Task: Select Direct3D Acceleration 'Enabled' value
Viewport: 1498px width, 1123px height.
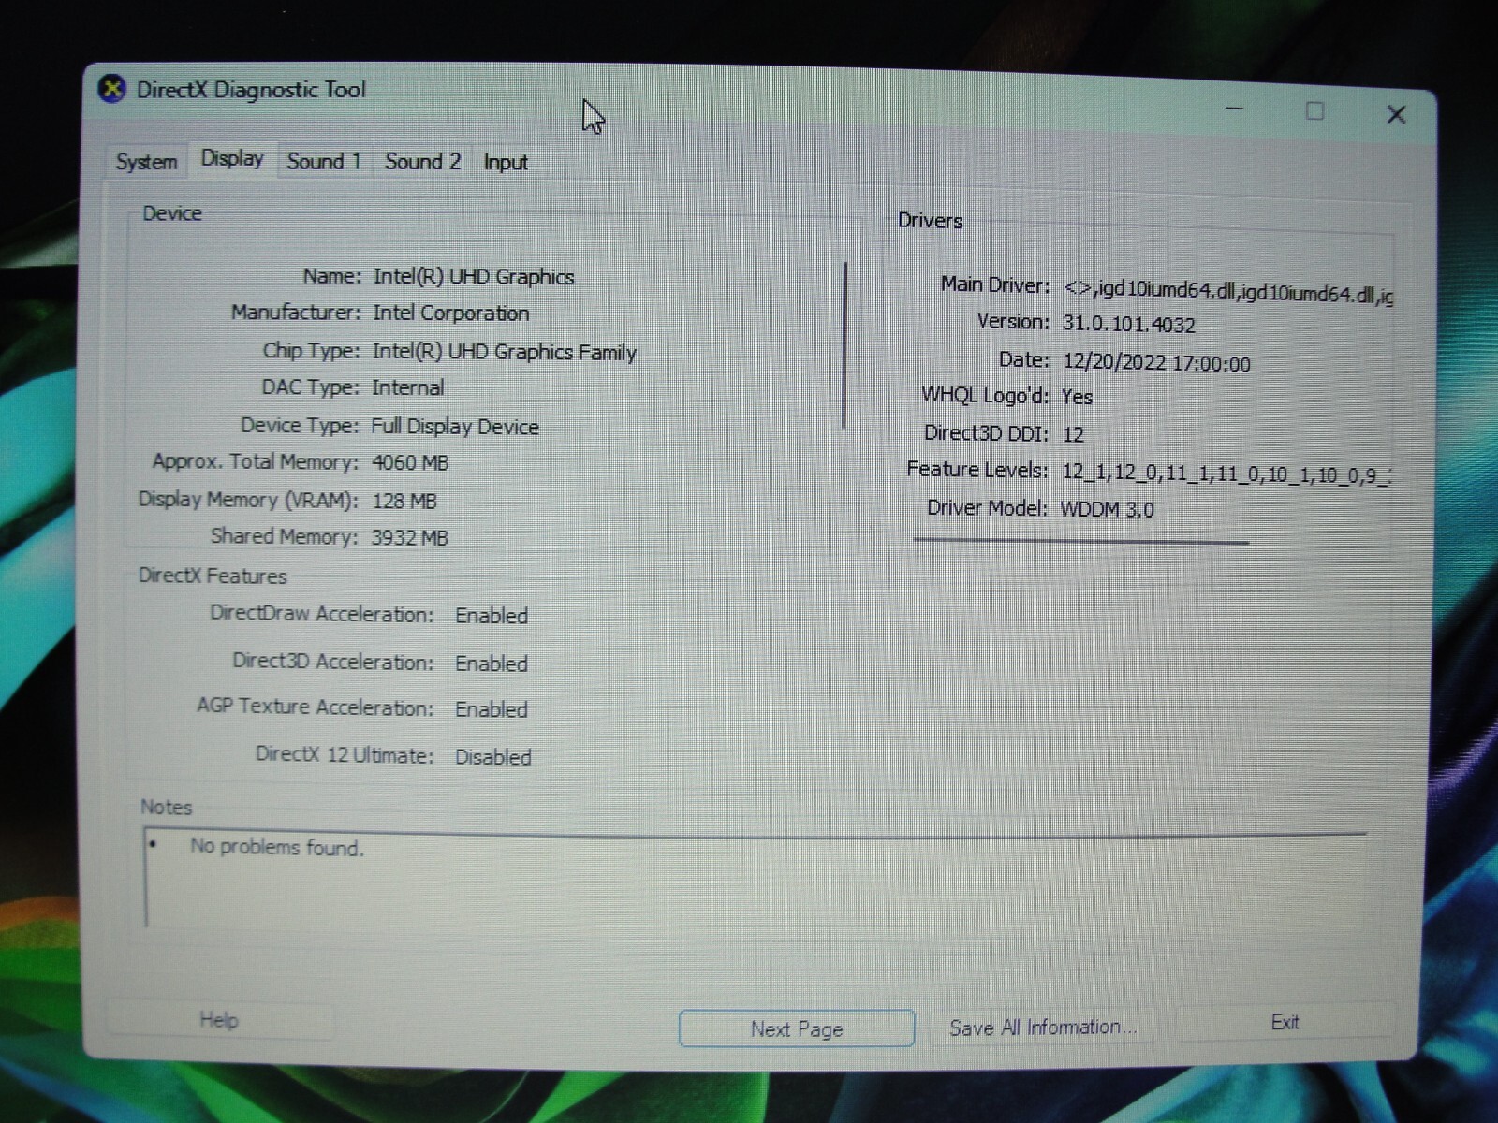Action: pos(492,664)
